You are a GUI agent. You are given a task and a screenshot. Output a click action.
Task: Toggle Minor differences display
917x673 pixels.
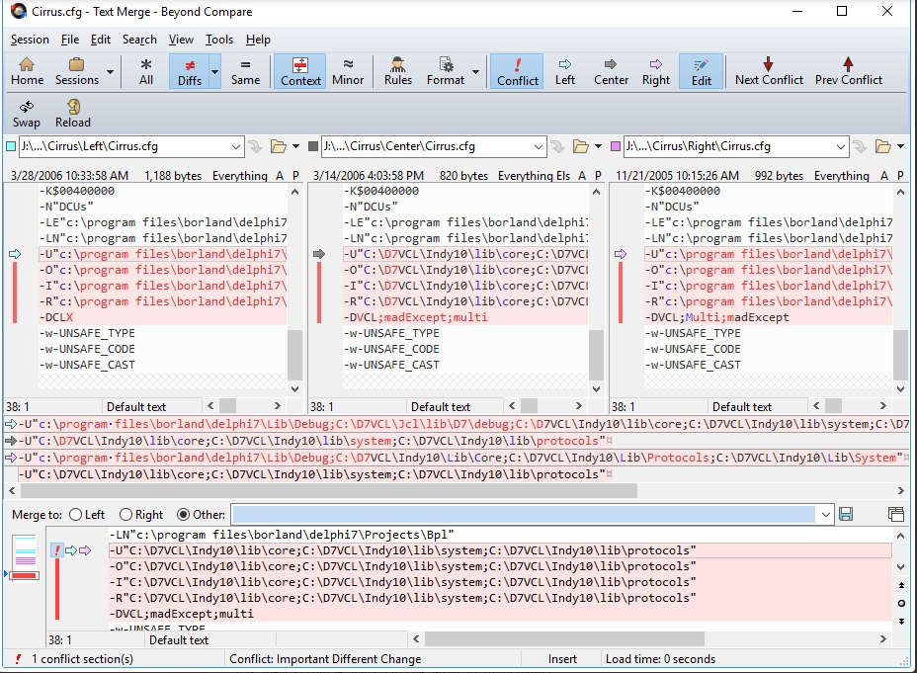pyautogui.click(x=348, y=71)
